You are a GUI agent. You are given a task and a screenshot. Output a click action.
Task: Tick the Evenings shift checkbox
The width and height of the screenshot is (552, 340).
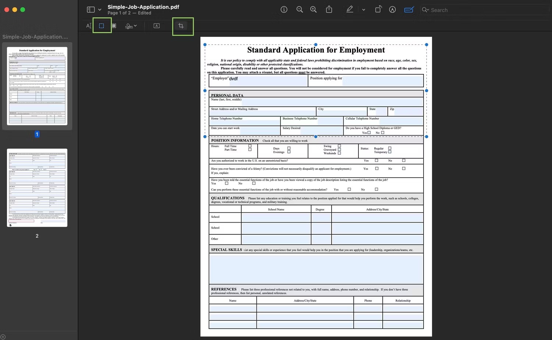(289, 152)
